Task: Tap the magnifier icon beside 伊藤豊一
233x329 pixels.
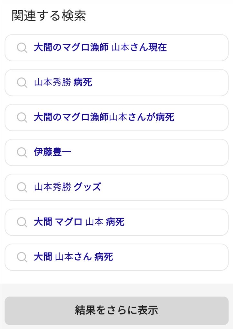Action: click(x=22, y=153)
